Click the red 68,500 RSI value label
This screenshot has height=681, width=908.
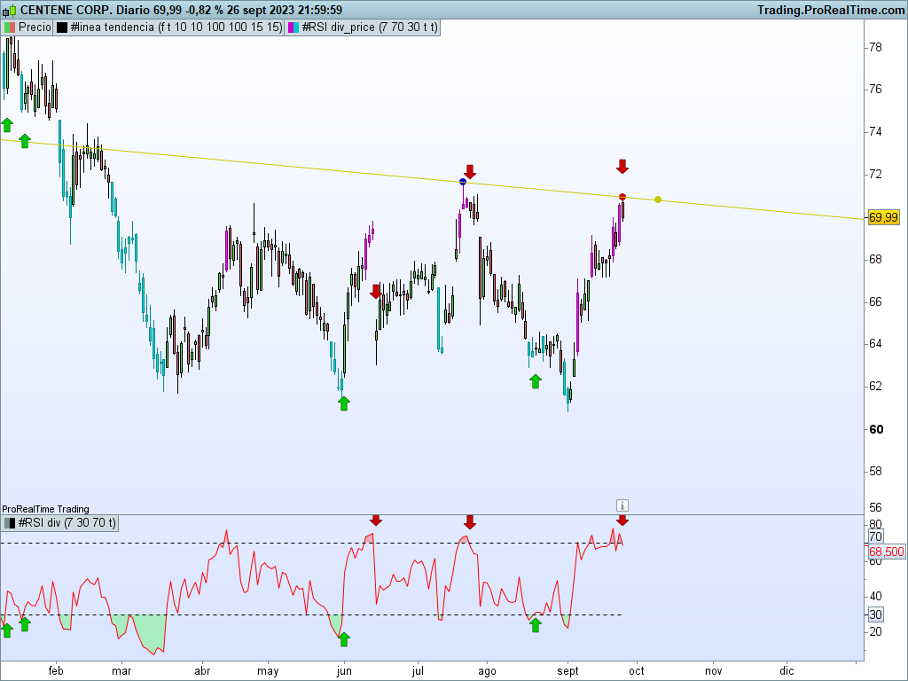coord(887,552)
